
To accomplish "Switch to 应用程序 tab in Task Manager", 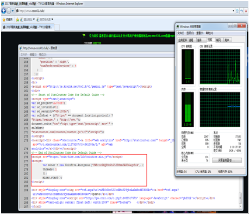I will pos(183,40).
